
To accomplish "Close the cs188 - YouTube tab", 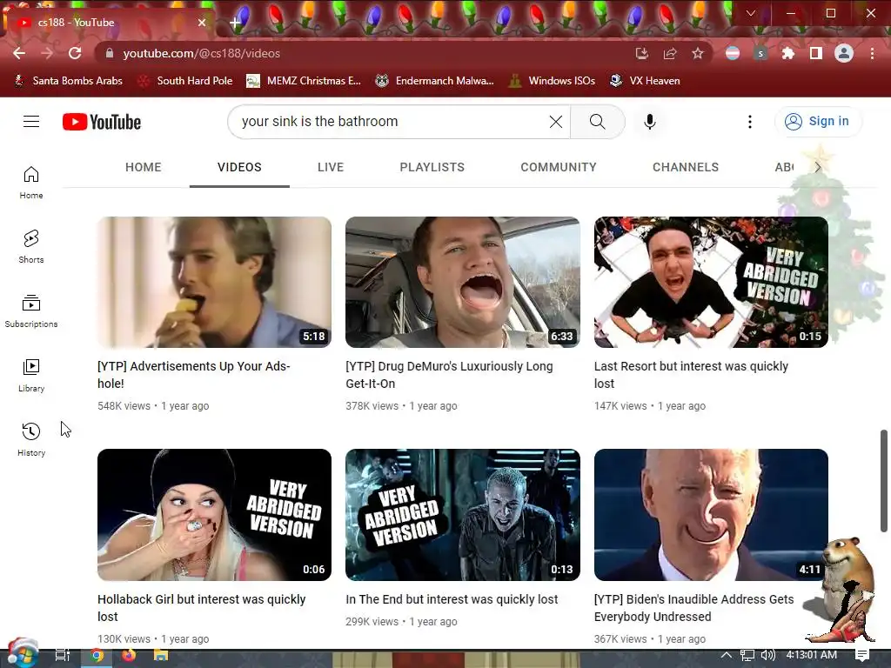I will [202, 23].
